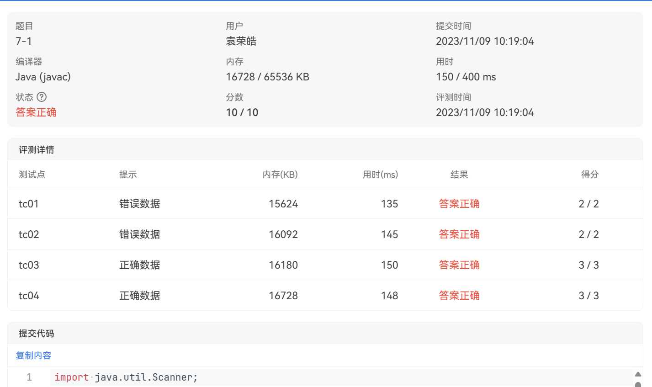Click the 提交代码 section header
The image size is (652, 387).
(37, 334)
